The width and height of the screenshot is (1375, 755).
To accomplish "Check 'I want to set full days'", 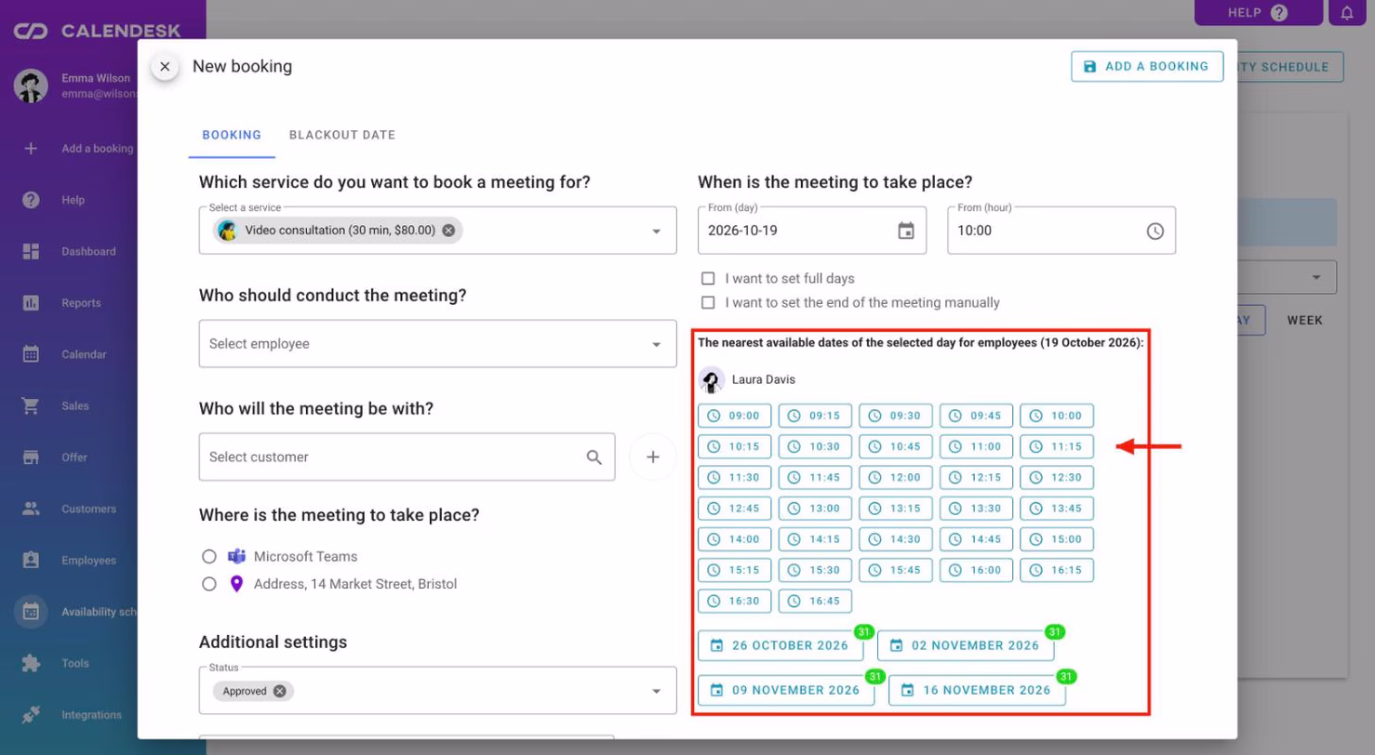I will click(708, 278).
